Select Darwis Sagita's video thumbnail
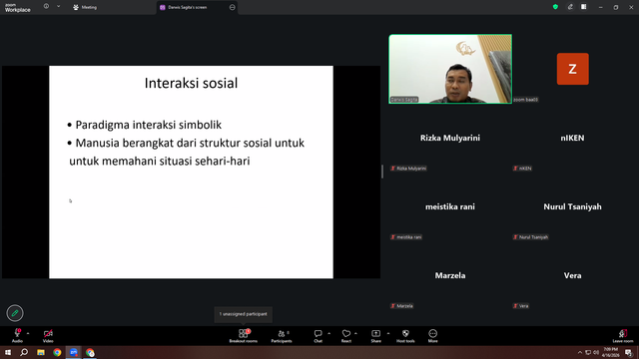 click(x=450, y=69)
